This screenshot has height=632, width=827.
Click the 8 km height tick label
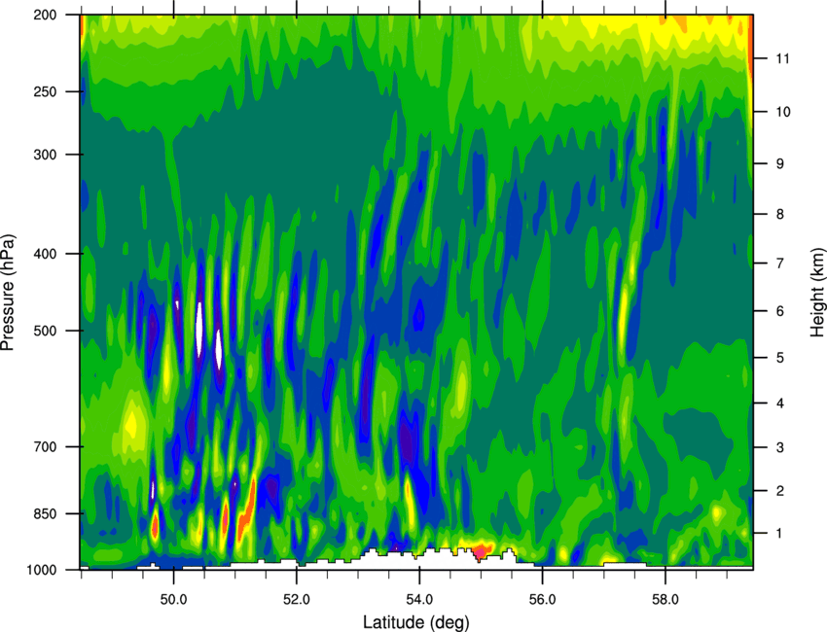pyautogui.click(x=780, y=214)
